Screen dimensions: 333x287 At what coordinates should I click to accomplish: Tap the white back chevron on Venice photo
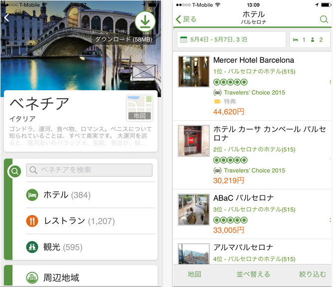(x=6, y=18)
